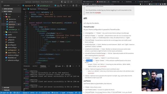The height and width of the screenshot is (94, 167).
Task: Split the terminal
Action: click(67, 66)
